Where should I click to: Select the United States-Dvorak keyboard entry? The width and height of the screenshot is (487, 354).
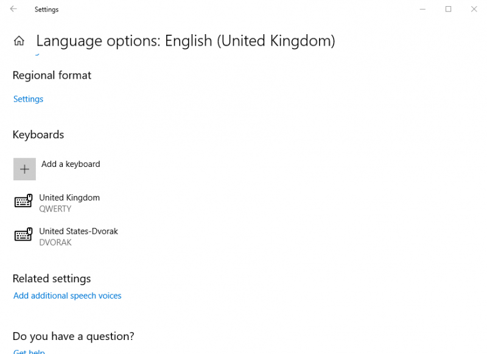pyautogui.click(x=66, y=236)
